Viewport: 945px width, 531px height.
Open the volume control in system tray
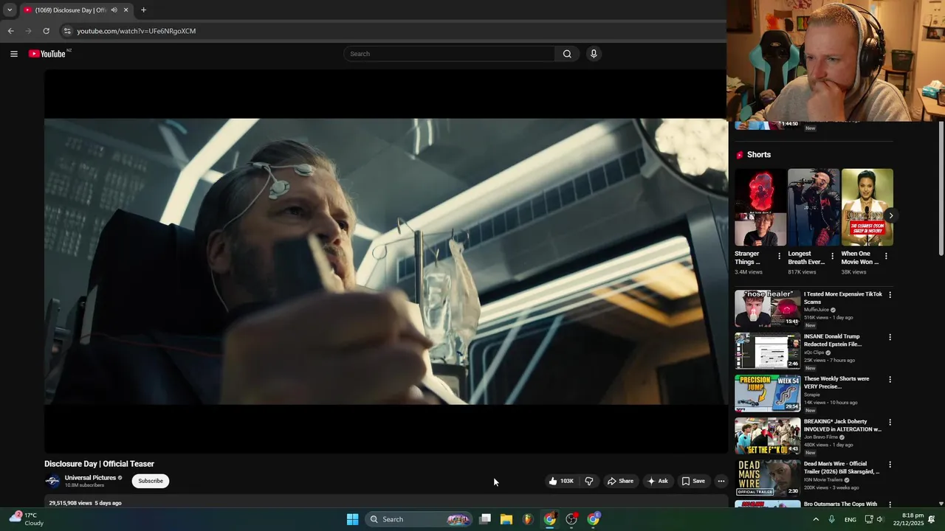pos(880,519)
